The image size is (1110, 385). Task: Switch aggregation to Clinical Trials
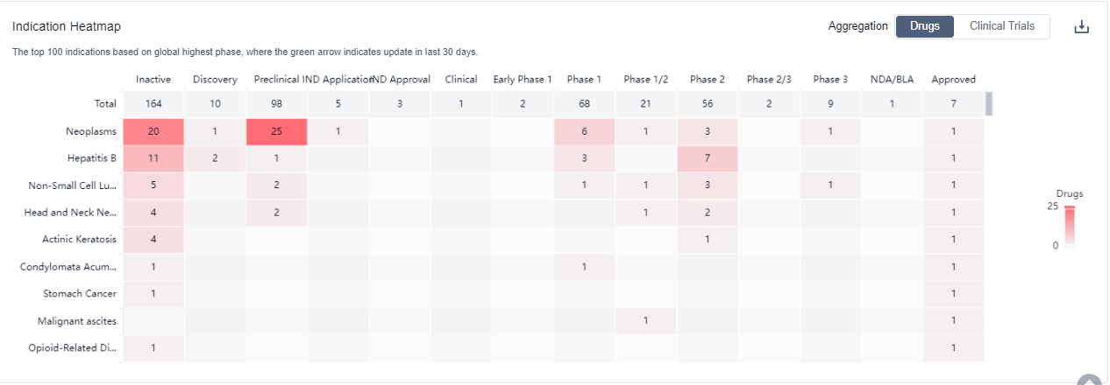point(1002,26)
